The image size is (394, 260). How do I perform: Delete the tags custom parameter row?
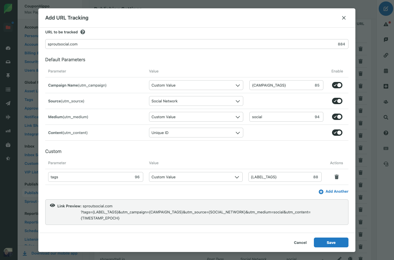point(336,177)
